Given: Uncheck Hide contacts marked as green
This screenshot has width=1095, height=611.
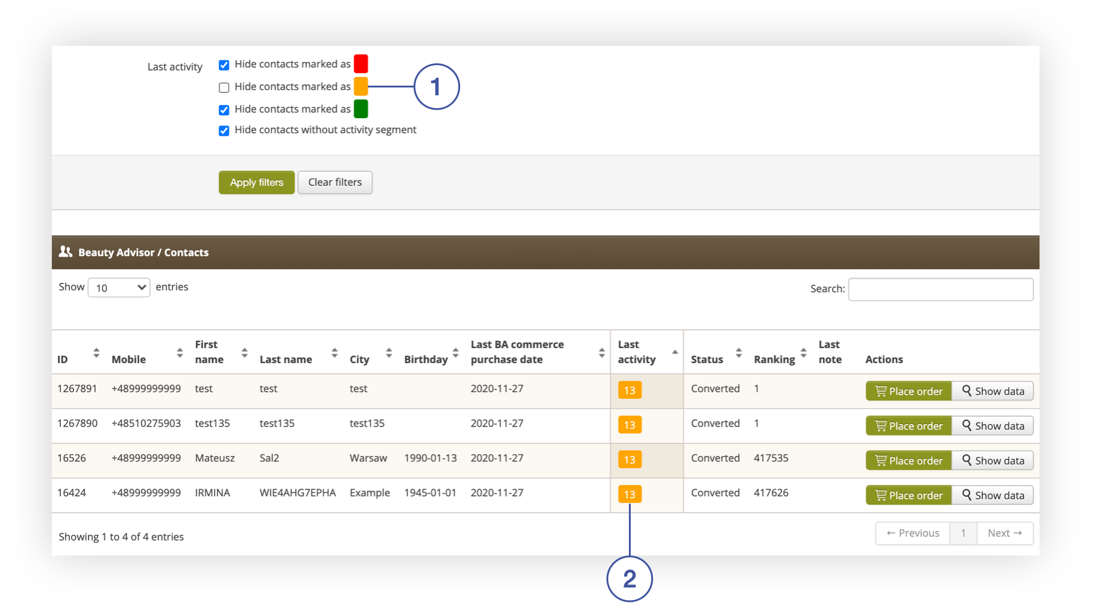Looking at the screenshot, I should (224, 110).
